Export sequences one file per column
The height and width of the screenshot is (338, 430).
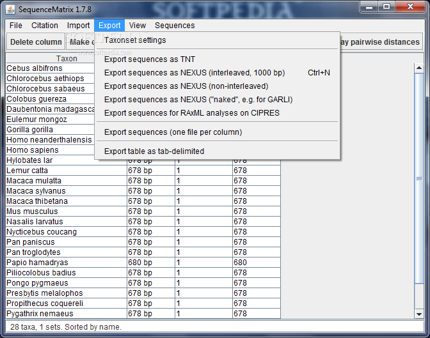coord(217,132)
